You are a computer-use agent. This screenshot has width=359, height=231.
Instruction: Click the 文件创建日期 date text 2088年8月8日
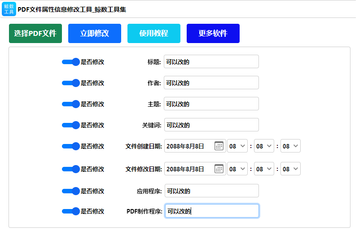click(185, 146)
